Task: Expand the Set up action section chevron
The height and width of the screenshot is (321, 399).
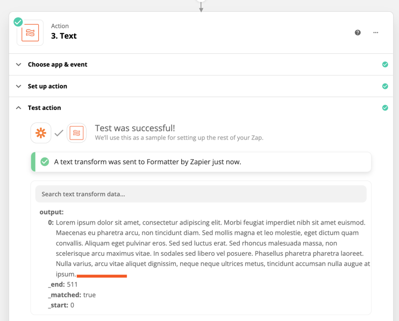Action: pyautogui.click(x=19, y=86)
